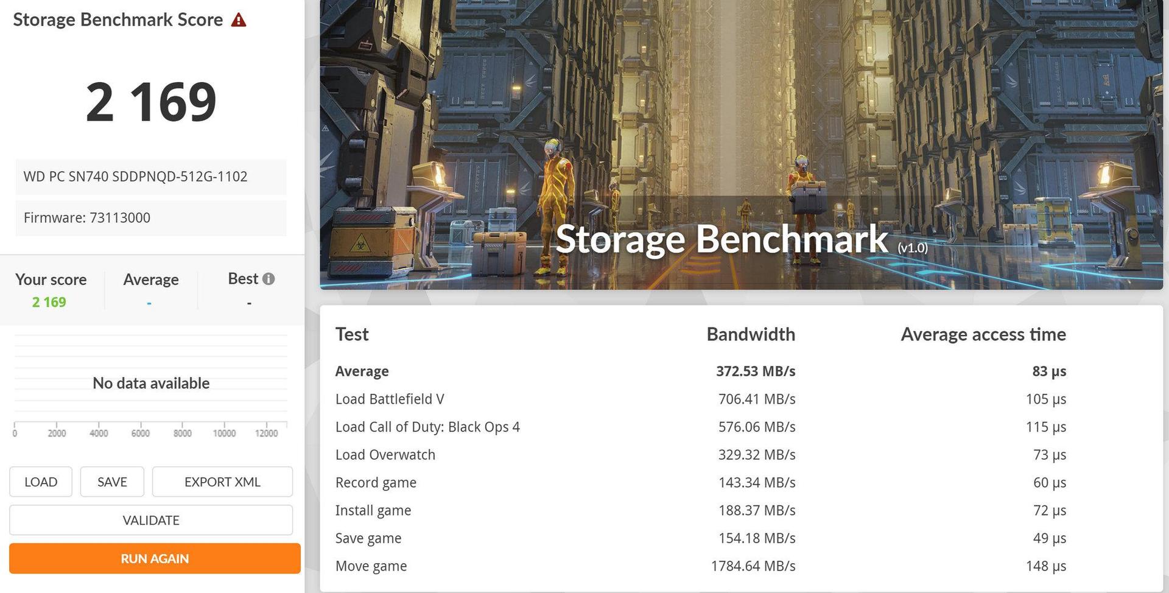Screen dimensions: 1169x593
Task: Select the Load Battlefield V row
Action: (701, 399)
